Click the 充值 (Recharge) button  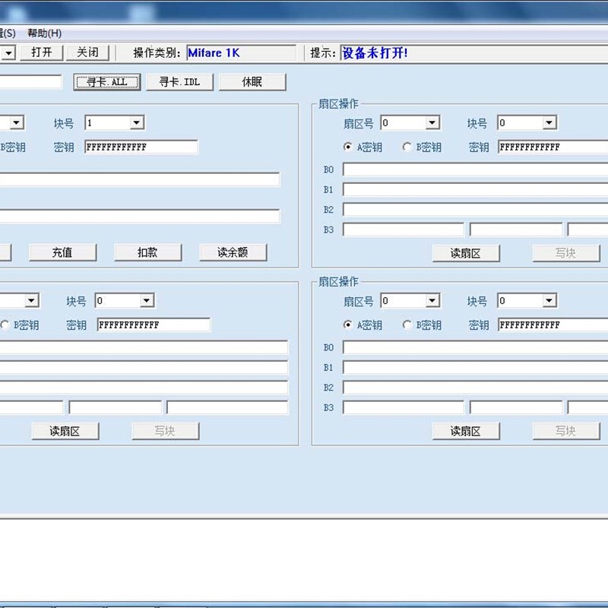point(63,252)
